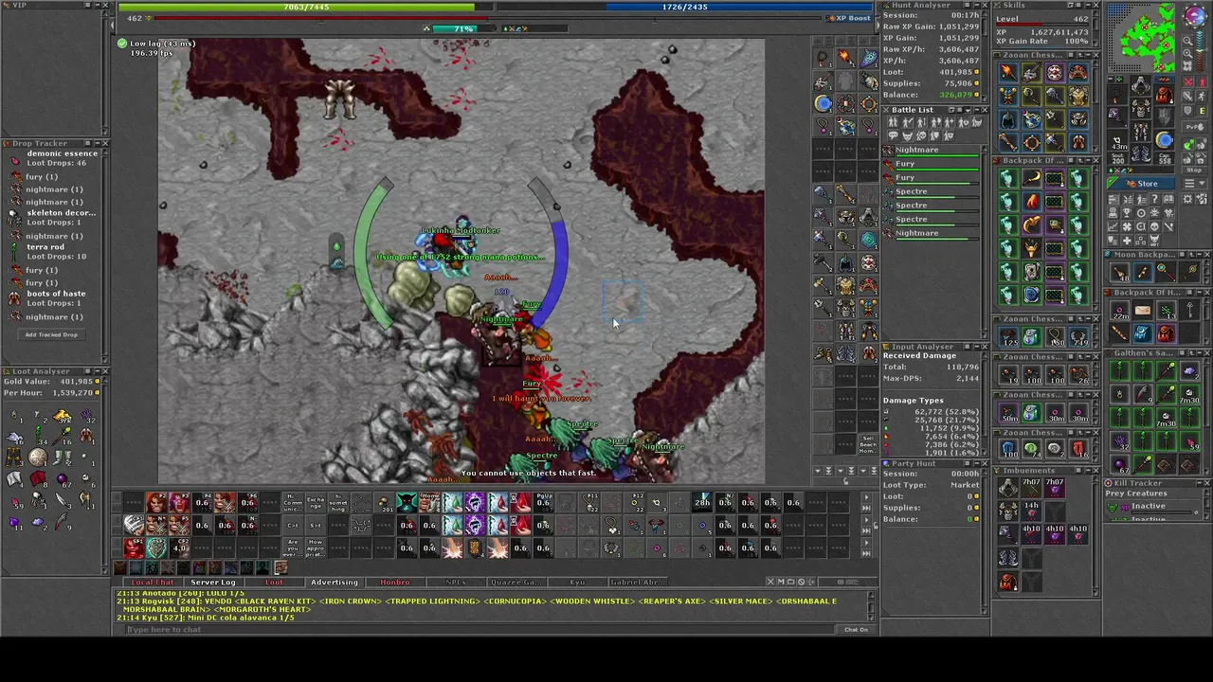The image size is (1213, 682).
Task: Click the red flame item in Backpack Of container
Action: click(1032, 202)
